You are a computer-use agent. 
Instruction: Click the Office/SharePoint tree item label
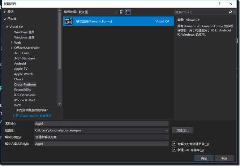coord(27,48)
